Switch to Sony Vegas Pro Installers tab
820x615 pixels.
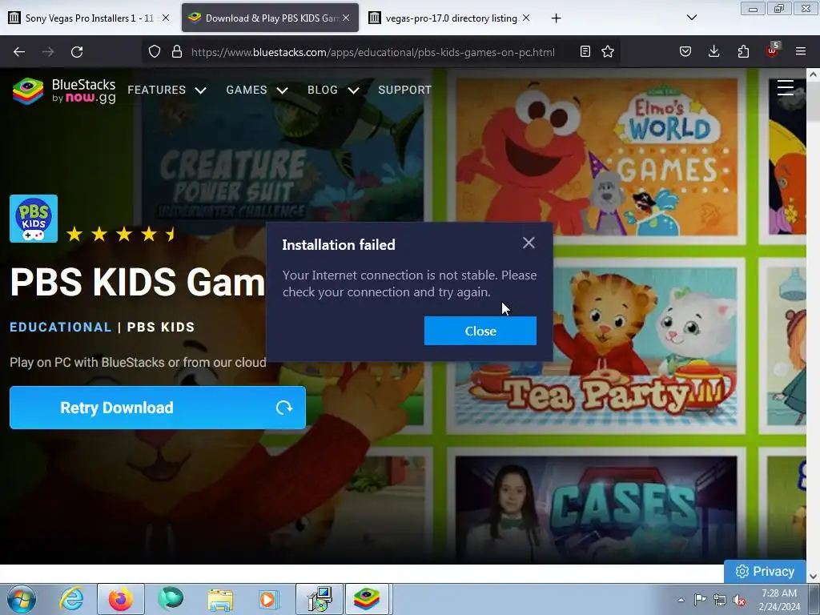coord(89,18)
